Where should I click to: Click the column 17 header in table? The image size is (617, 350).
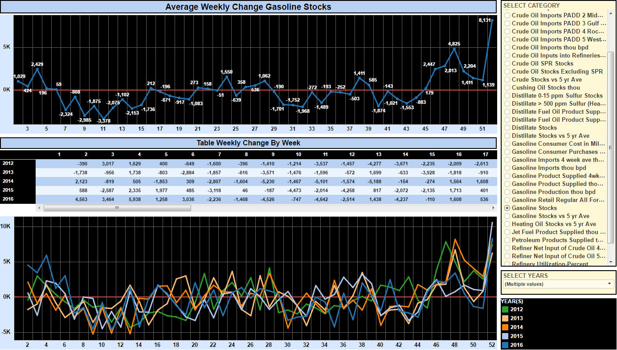point(486,154)
